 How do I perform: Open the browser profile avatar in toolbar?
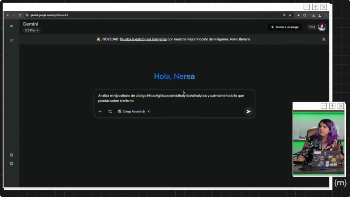(320, 15)
